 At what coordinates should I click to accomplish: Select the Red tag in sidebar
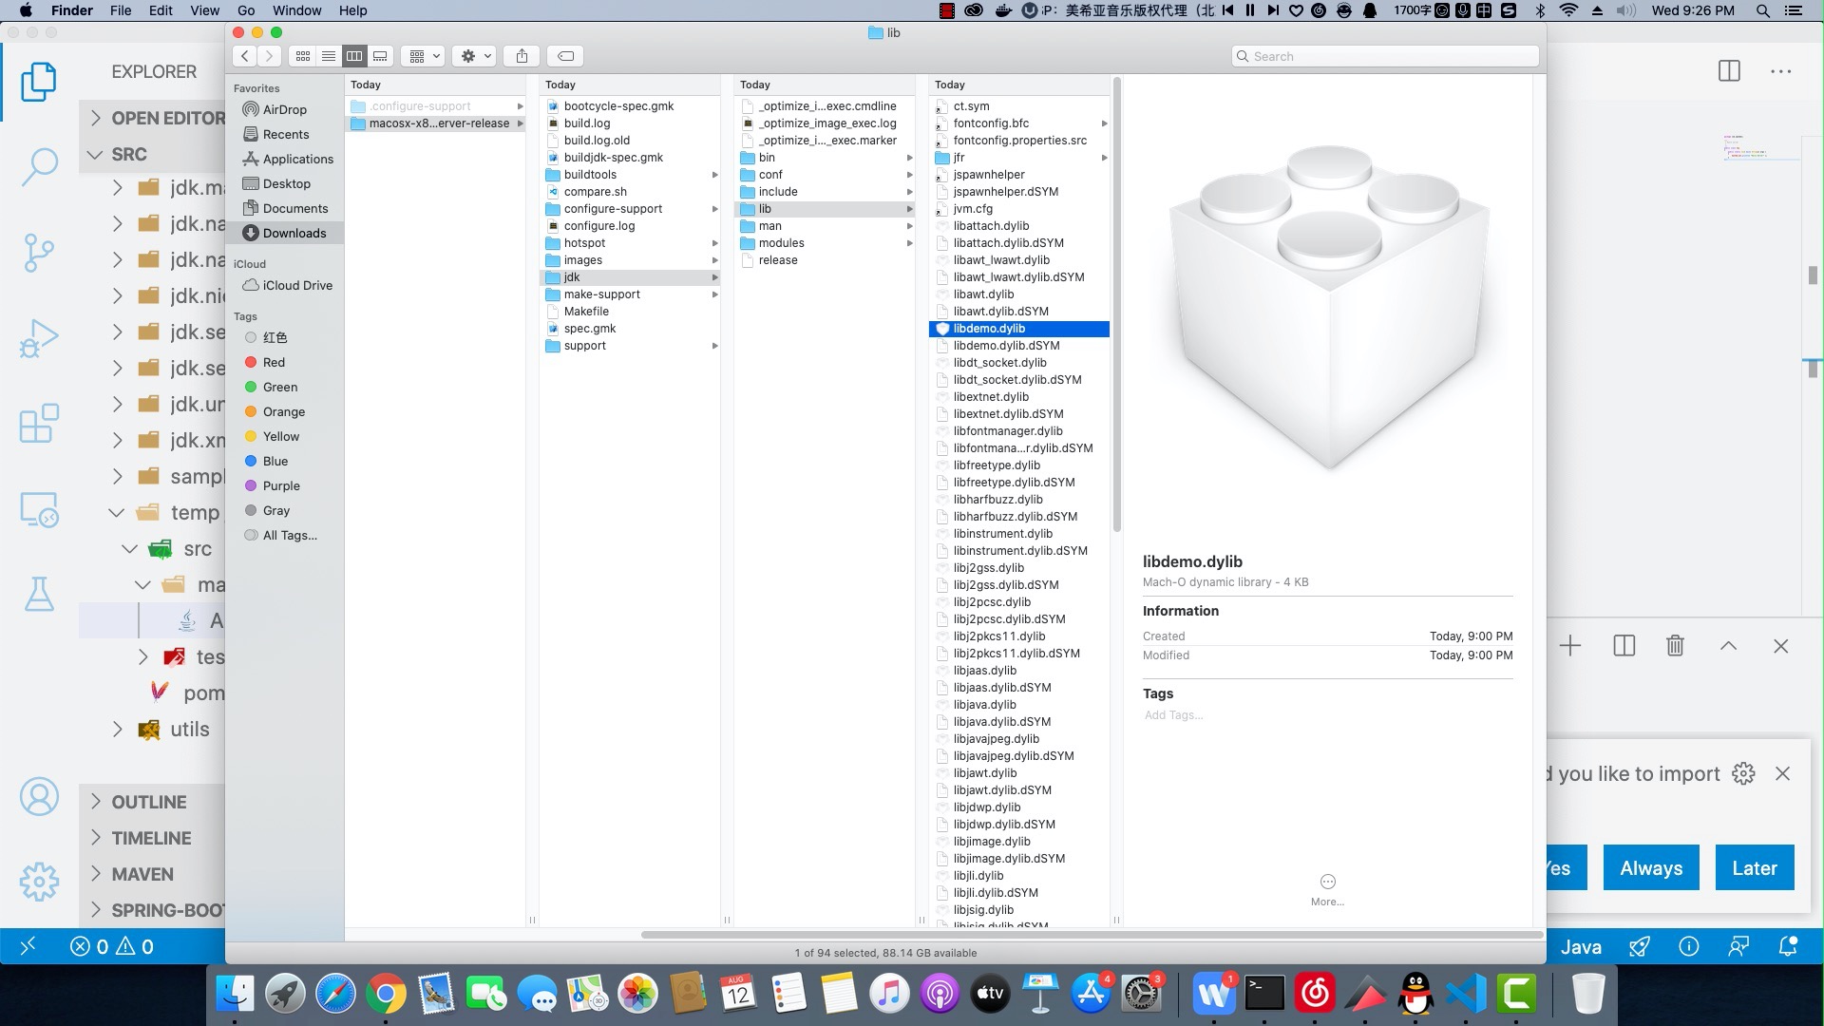tap(274, 362)
